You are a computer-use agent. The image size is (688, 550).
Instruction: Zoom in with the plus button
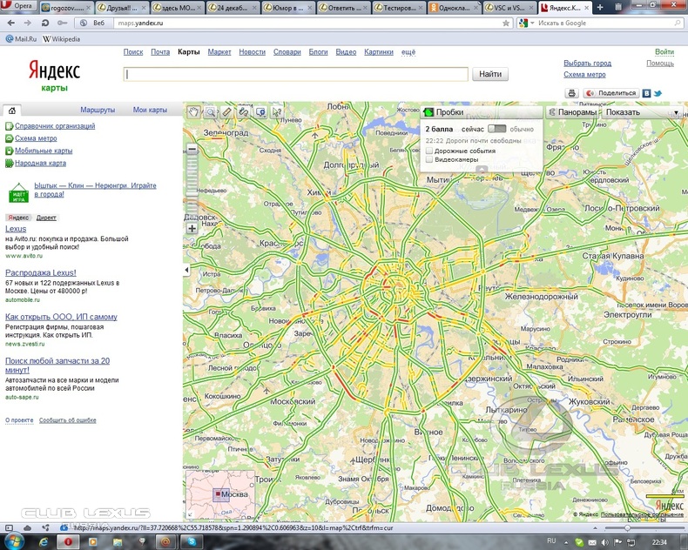click(x=192, y=228)
